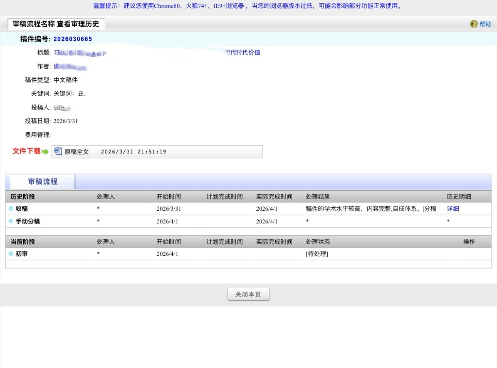The width and height of the screenshot is (497, 368).
Task: Click the bullet icon next to 手动分稿
Action: (11, 221)
